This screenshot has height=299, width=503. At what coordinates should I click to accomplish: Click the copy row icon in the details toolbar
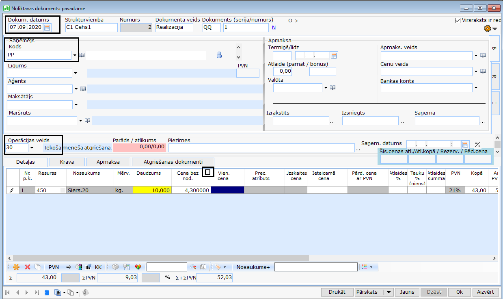pyautogui.click(x=38, y=267)
